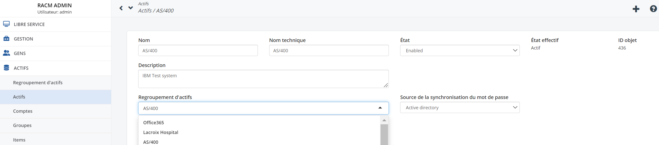The width and height of the screenshot is (659, 145).
Task: Choose AS/400 option in dropdown list
Action: pyautogui.click(x=260, y=142)
